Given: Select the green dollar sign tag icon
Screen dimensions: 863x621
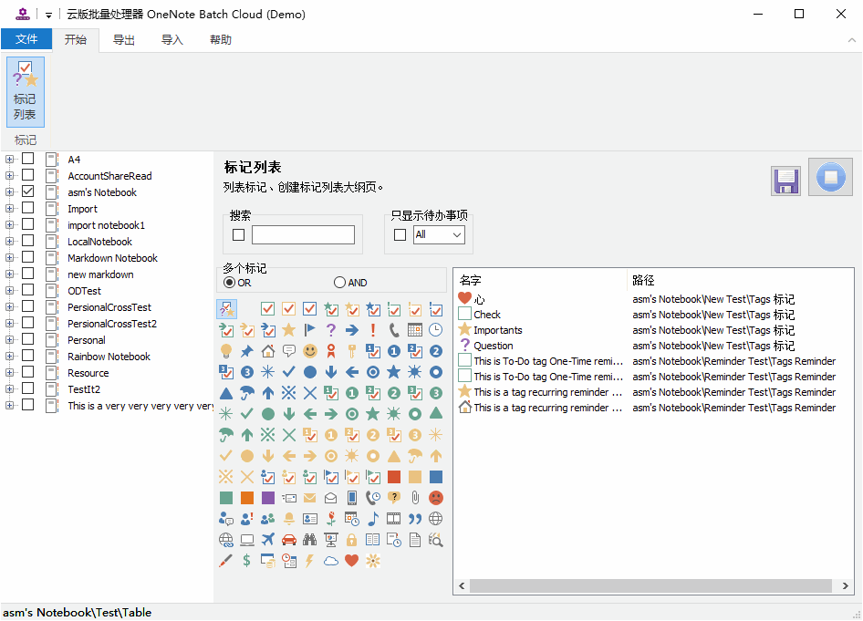Looking at the screenshot, I should pos(246,561).
